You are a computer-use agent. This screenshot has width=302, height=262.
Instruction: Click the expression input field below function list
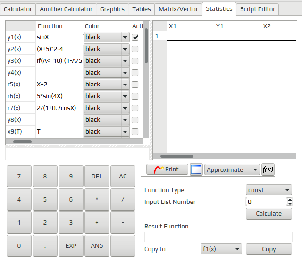point(77,154)
